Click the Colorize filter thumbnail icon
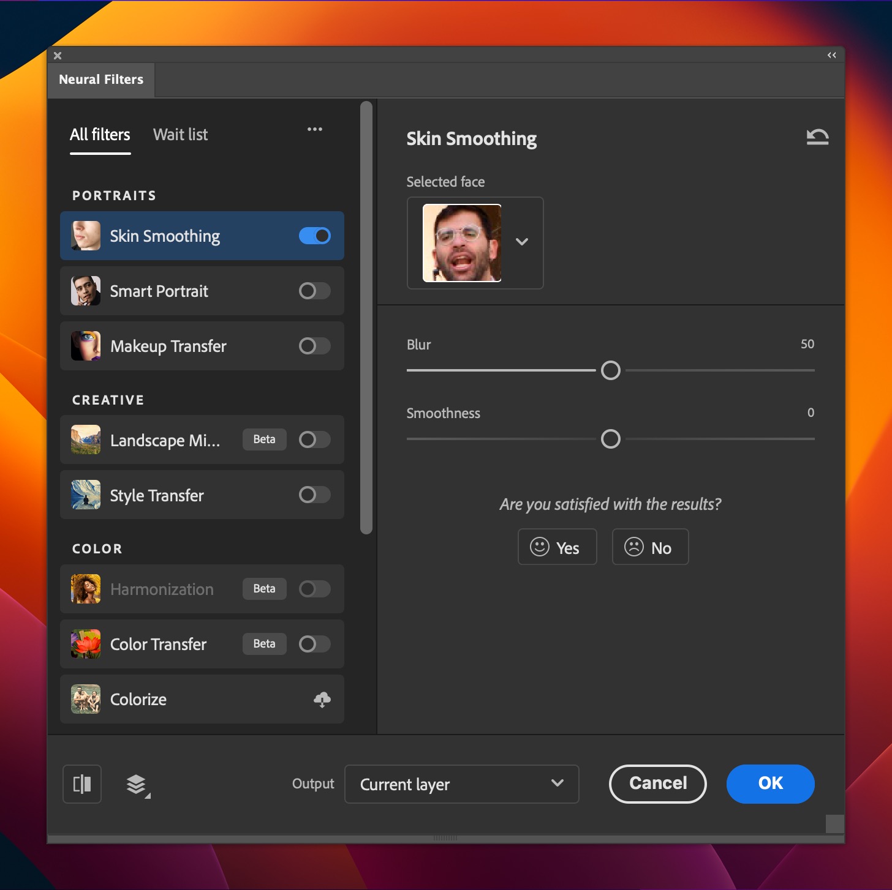Viewport: 892px width, 890px height. [x=86, y=699]
